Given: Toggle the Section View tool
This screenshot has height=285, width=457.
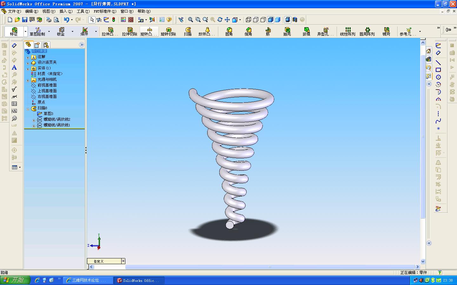Looking at the screenshot, I should point(295,20).
